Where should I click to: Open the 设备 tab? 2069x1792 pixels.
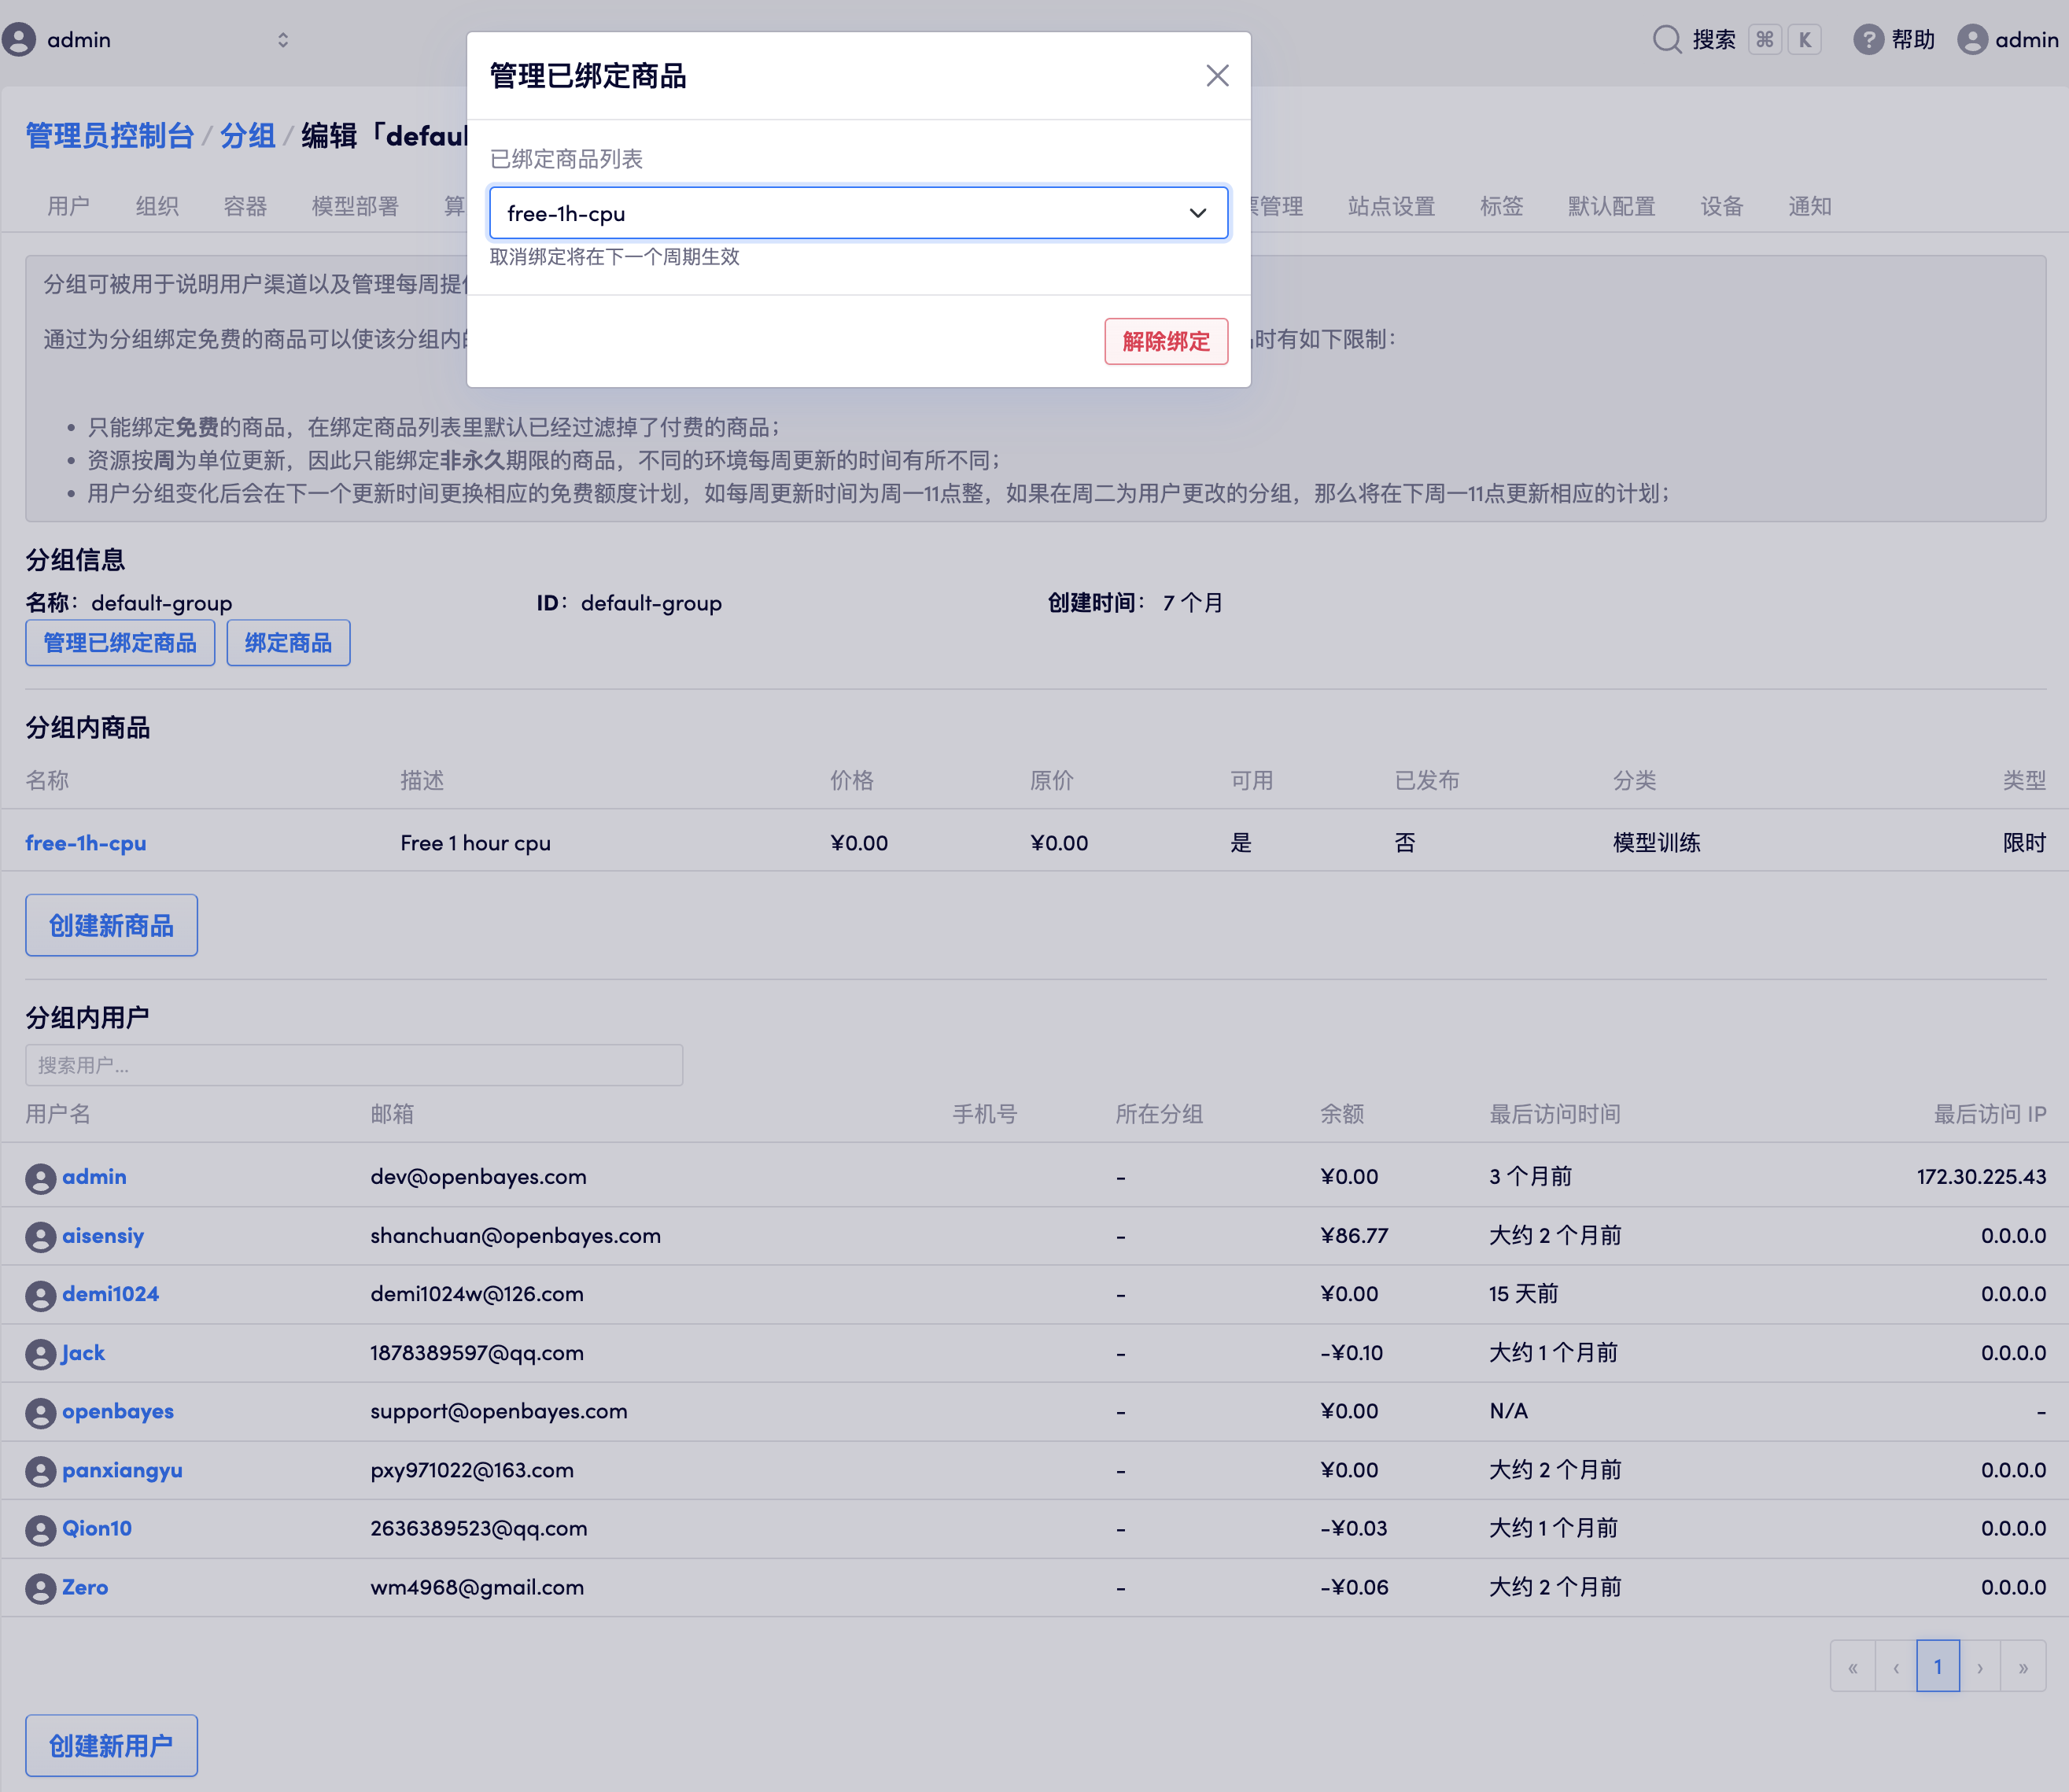(1721, 207)
